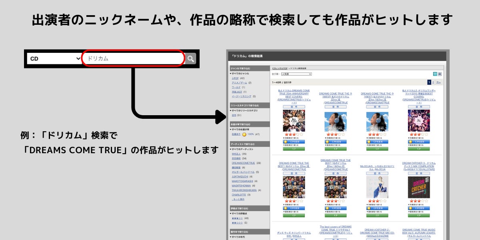The width and height of the screenshot is (480, 240).
Task: Click 25th ANNIVERSARY BEST COVERS album cover
Action: coord(294,121)
